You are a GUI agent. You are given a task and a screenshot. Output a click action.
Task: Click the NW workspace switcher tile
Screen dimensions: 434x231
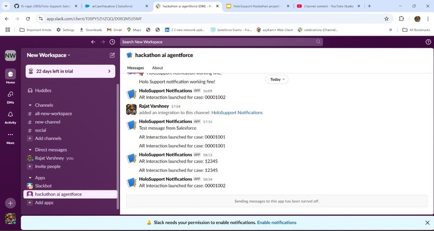click(x=10, y=55)
